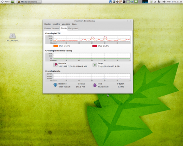Open the clock showing mer 1 dic, 21.15
183x146 pixels.
point(175,2)
